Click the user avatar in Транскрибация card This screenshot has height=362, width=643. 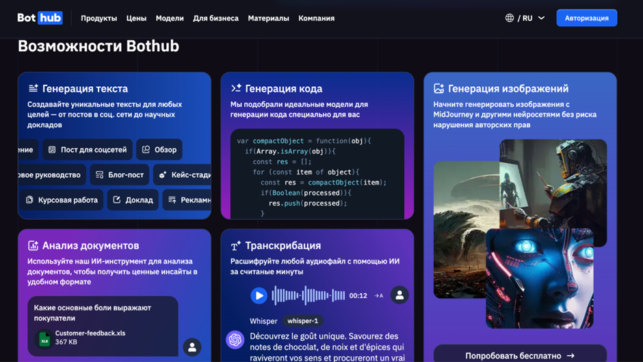tap(399, 295)
